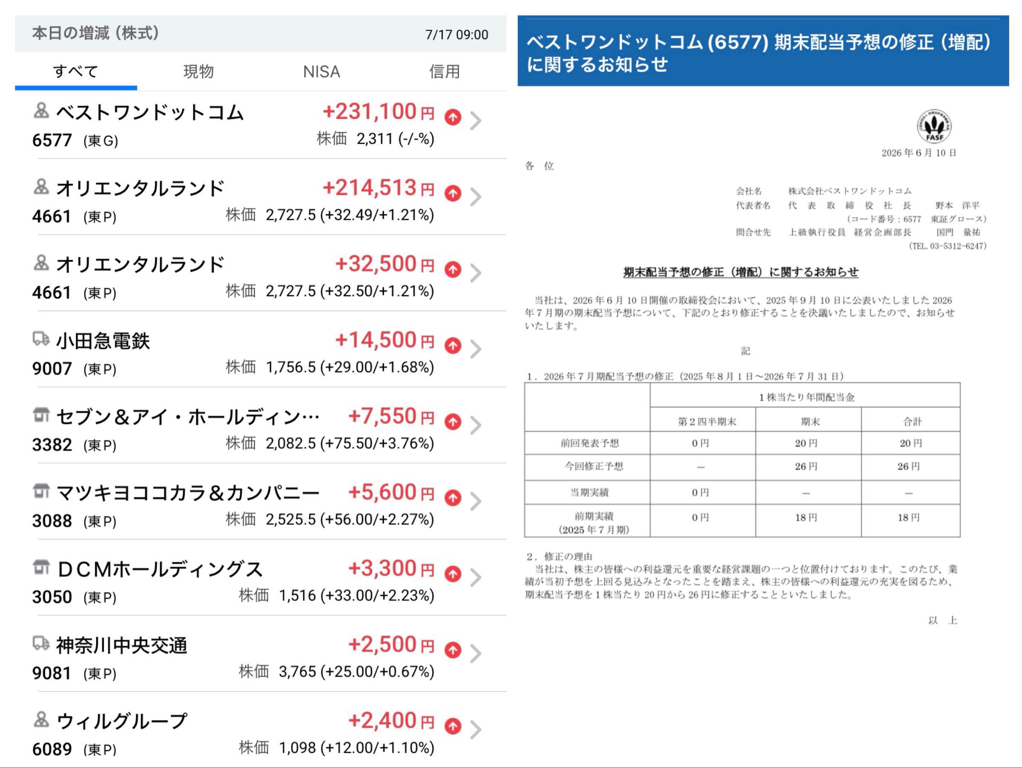
Task: Click the red up-arrow icon for DCMホールディングス
Action: [x=453, y=574]
